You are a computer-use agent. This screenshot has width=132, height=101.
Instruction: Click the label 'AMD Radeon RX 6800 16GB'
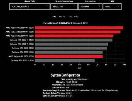coord(21,56)
